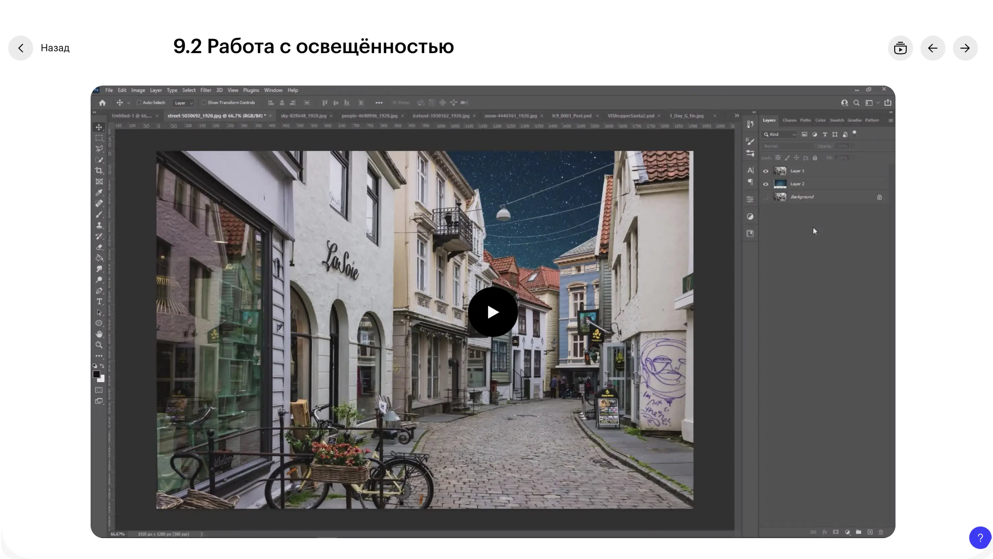Click the Layer 2 thumbnail
Image resolution: width=993 pixels, height=559 pixels.
(780, 184)
